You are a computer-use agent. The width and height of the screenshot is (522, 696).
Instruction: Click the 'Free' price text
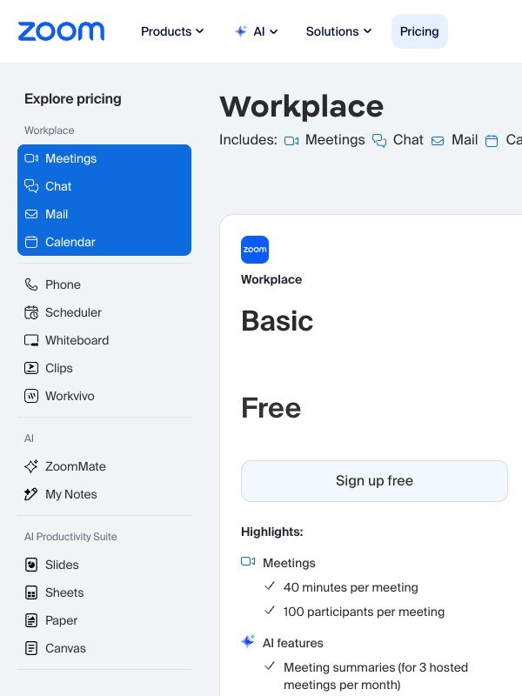click(271, 408)
